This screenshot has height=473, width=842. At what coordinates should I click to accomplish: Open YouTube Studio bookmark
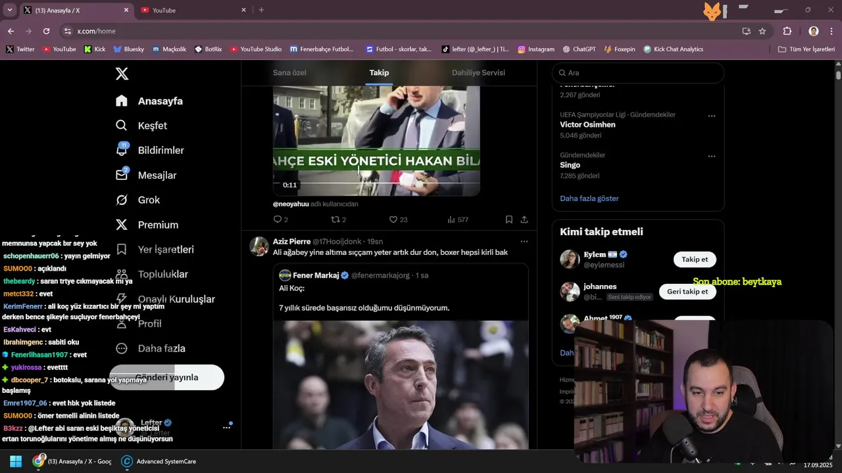tap(256, 49)
